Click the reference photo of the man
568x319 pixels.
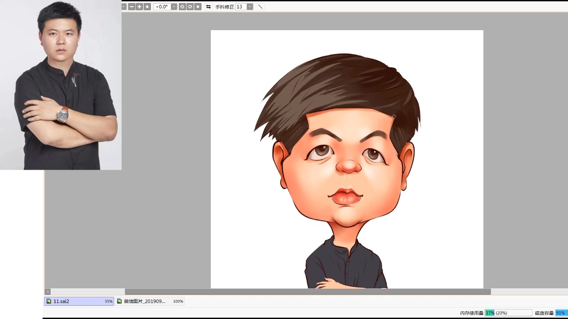click(61, 85)
